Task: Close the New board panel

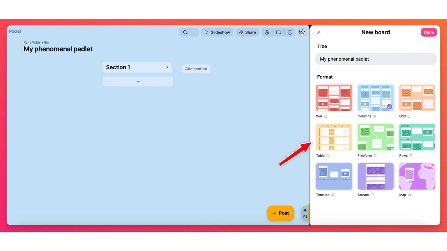Action: click(319, 32)
